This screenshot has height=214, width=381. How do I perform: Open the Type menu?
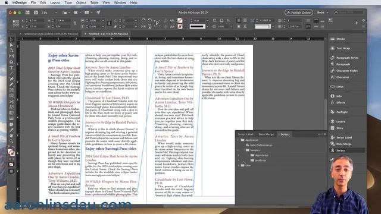tap(68, 2)
